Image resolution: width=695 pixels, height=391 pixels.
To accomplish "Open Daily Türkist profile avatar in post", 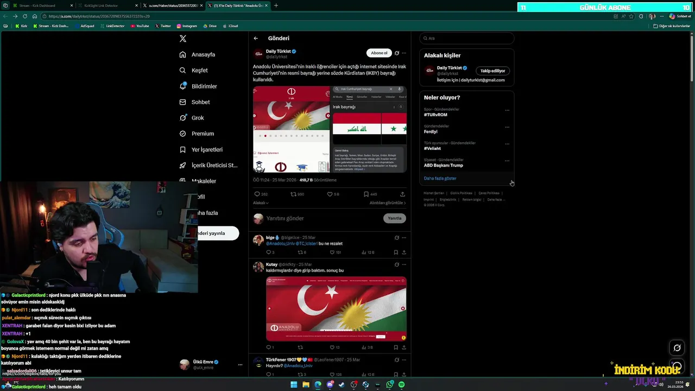I will point(258,54).
